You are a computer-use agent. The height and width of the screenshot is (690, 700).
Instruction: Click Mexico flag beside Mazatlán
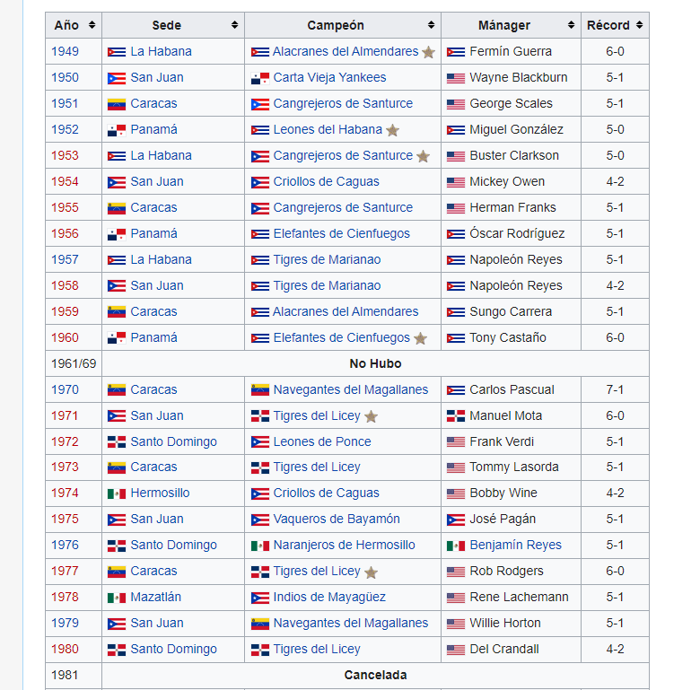click(117, 598)
